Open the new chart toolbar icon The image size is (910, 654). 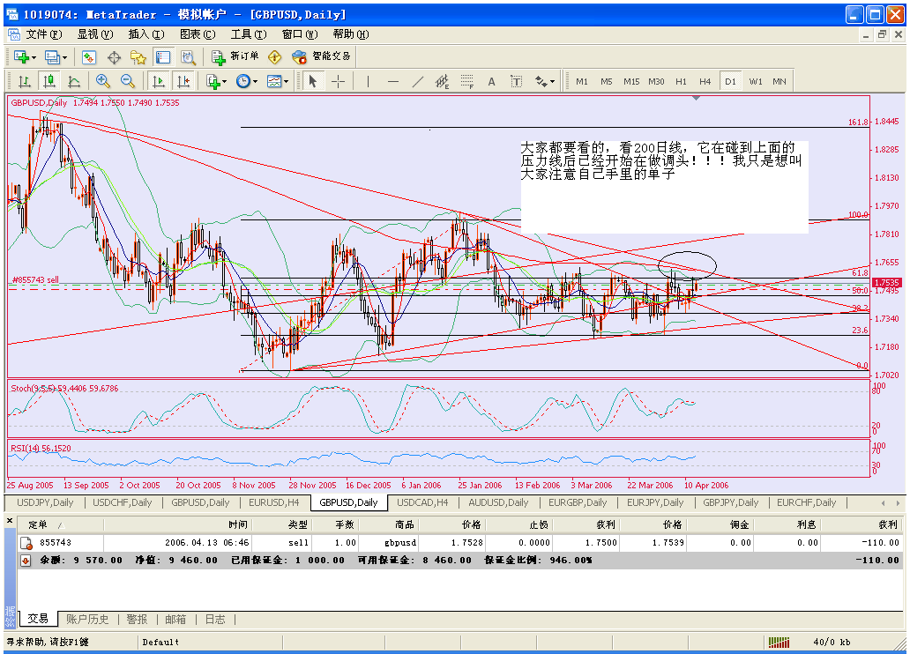click(21, 57)
